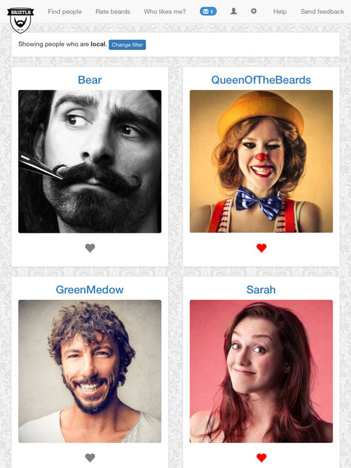Go to Rate beards page
The height and width of the screenshot is (468, 351).
coord(113,12)
